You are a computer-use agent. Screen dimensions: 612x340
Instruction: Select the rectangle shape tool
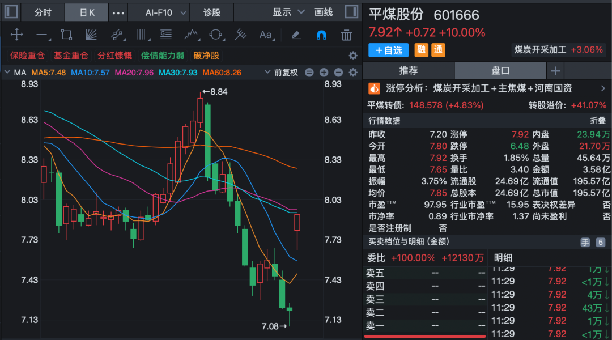point(66,35)
